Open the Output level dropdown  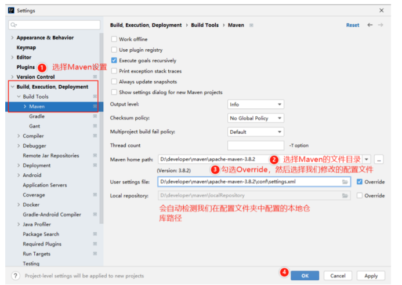[256, 104]
